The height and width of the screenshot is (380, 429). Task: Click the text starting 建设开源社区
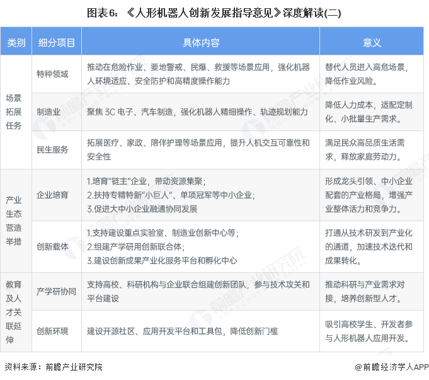(x=183, y=331)
